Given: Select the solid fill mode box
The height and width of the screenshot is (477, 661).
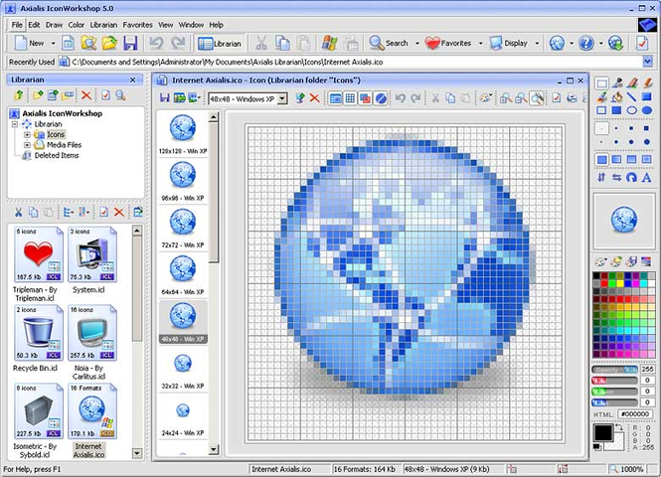Looking at the screenshot, I should tap(602, 159).
